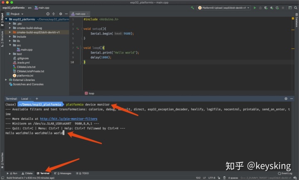The height and width of the screenshot is (180, 299).
Task: Click esp32_platformio in navigation bar
Action: click(x=14, y=8)
